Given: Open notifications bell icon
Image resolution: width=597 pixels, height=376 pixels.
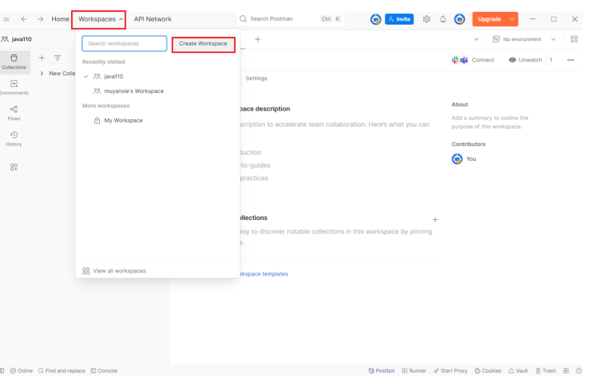Looking at the screenshot, I should tap(443, 19).
